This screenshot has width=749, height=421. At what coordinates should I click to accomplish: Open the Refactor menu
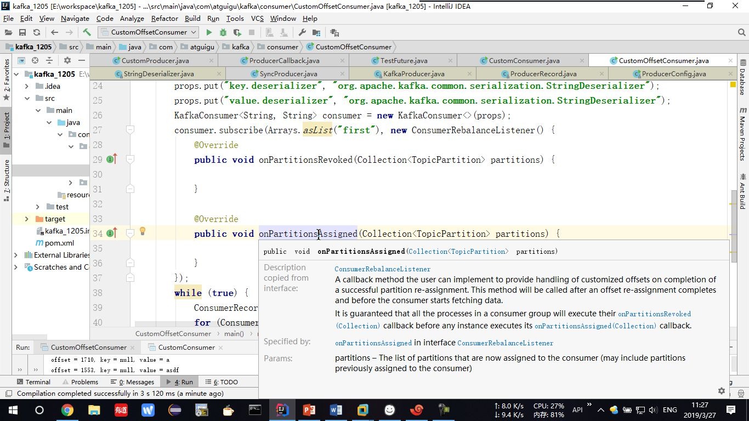(x=164, y=18)
